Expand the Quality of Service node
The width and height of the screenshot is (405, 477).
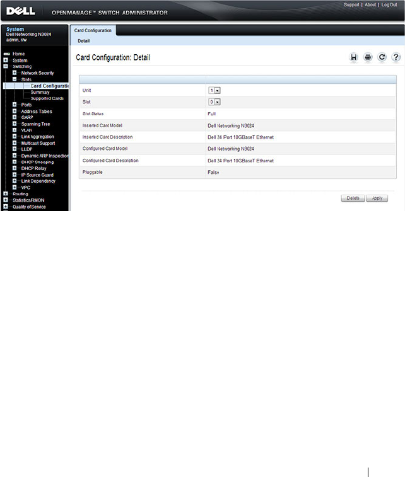(x=6, y=207)
